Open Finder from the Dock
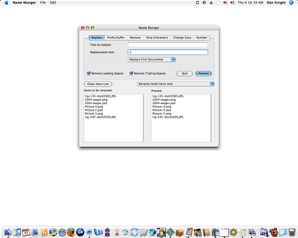 [x=8, y=232]
